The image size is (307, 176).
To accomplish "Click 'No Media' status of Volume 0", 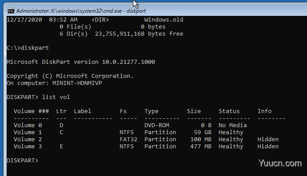I will pyautogui.click(x=233, y=125).
